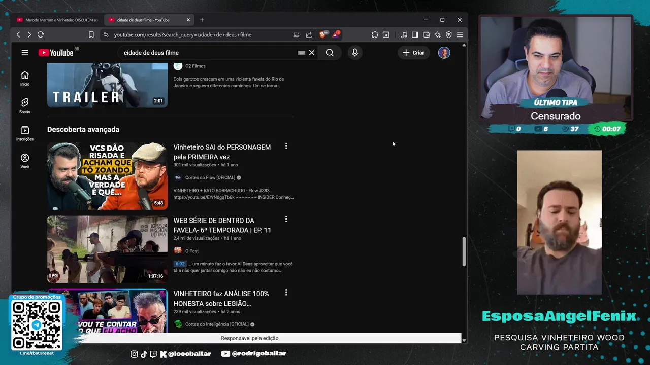Open the TRAILER video thumbnail
650x365 pixels.
coord(107,85)
